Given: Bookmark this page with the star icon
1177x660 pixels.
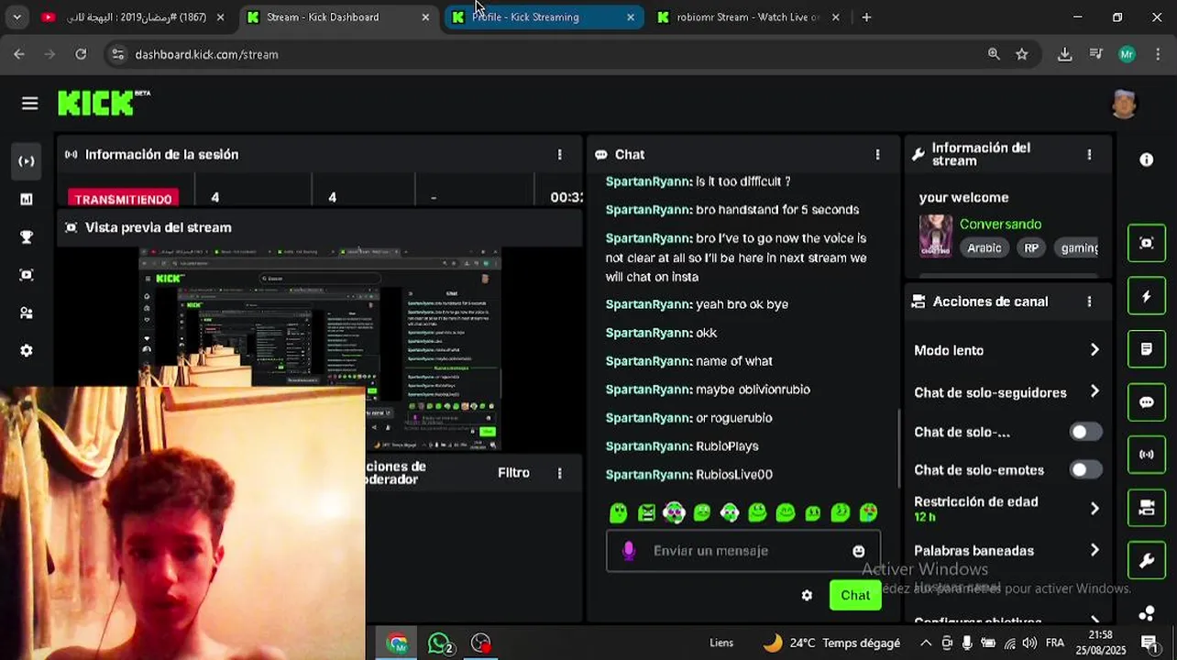Looking at the screenshot, I should [x=1022, y=54].
